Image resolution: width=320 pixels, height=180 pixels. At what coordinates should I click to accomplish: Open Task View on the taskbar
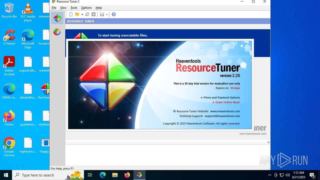coord(90,175)
